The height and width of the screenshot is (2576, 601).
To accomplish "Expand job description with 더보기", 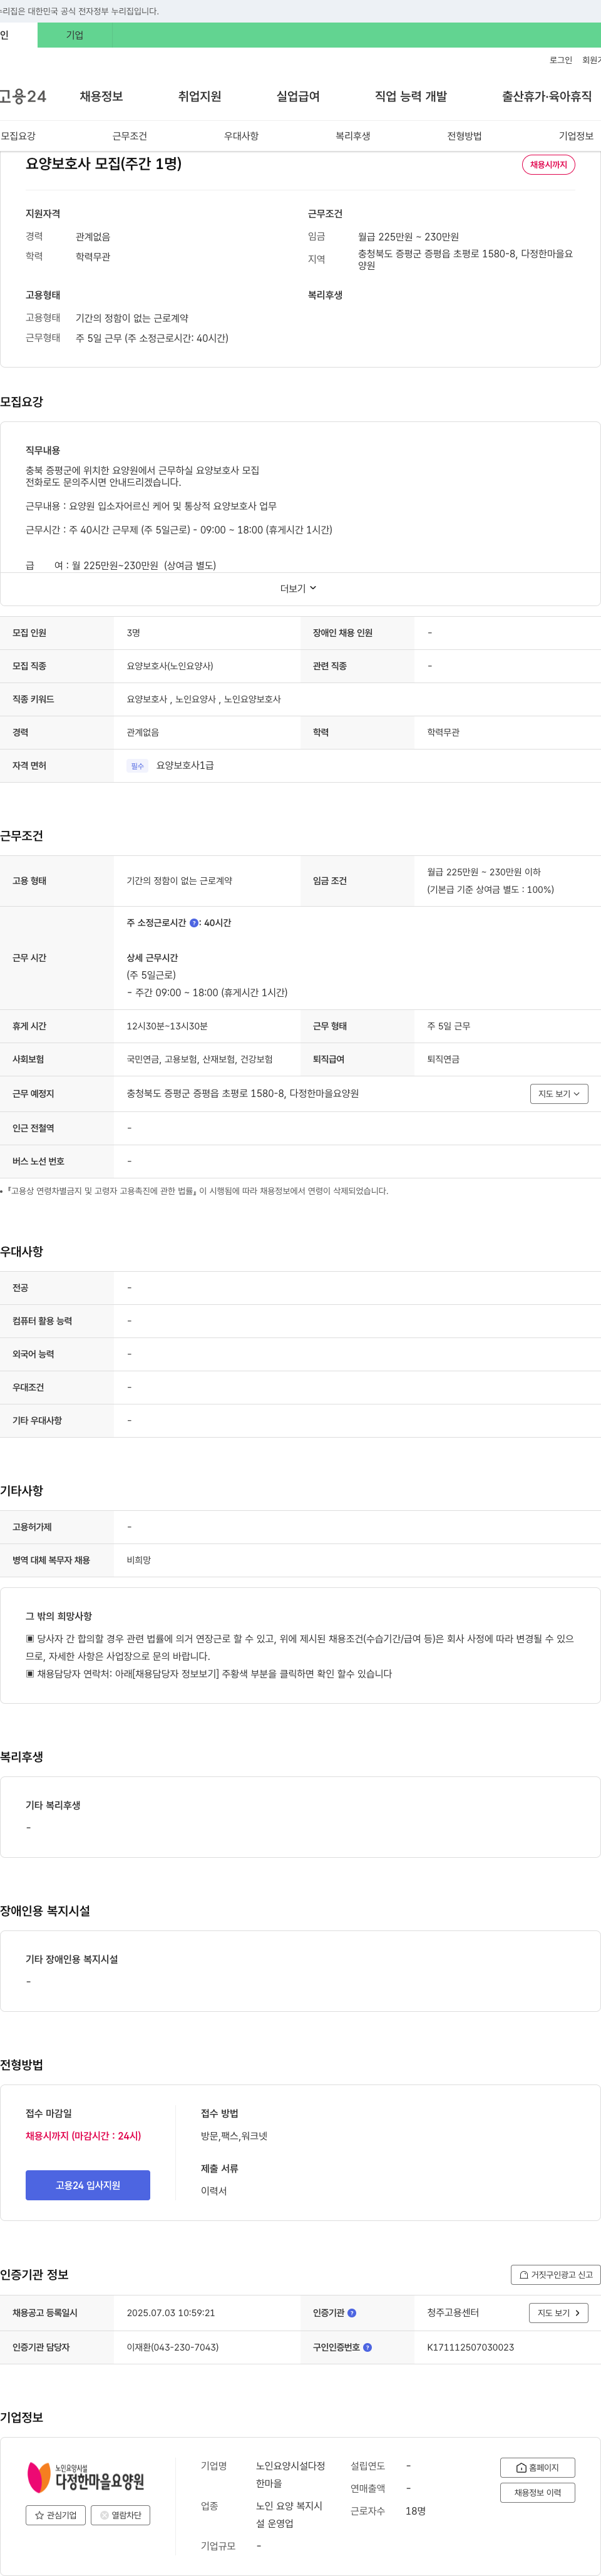I will click(298, 588).
